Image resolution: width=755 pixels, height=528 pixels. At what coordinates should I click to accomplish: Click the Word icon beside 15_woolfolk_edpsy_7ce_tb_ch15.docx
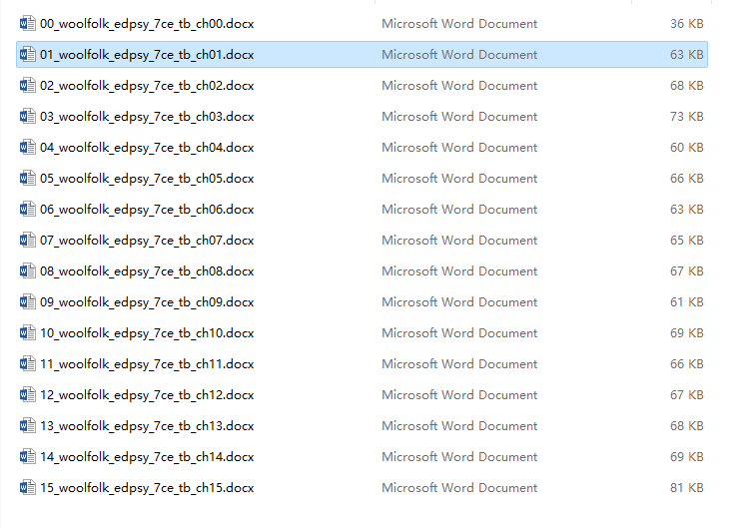[x=27, y=487]
